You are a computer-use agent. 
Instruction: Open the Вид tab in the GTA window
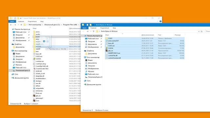pyautogui.click(x=42, y=21)
